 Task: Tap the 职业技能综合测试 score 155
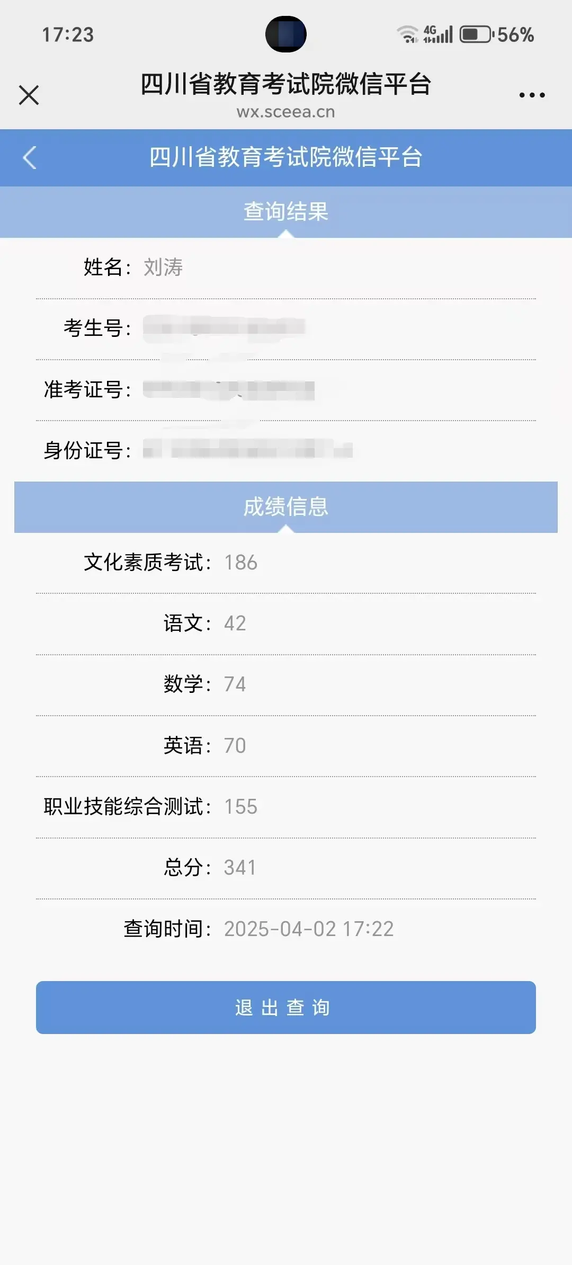click(240, 807)
